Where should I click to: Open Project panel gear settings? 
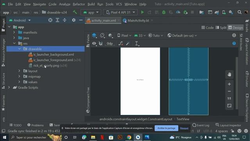(x=74, y=20)
